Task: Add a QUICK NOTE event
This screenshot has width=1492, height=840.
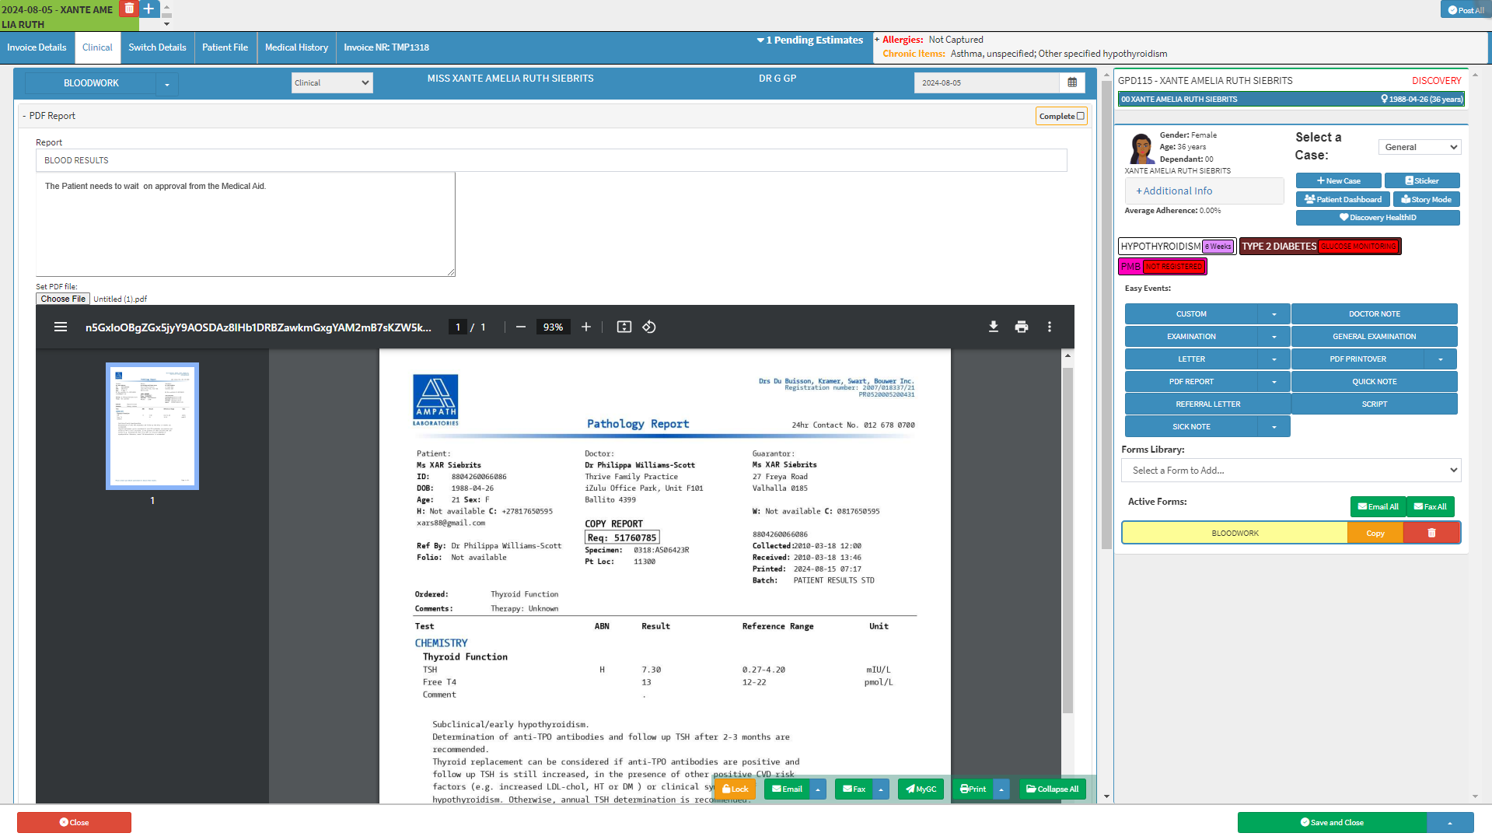Action: click(1374, 382)
